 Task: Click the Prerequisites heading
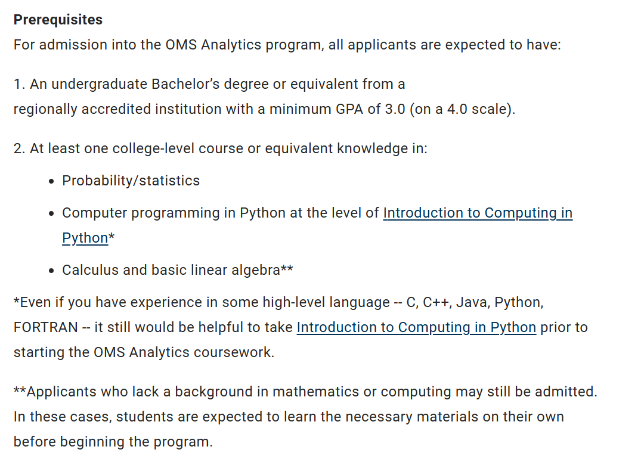click(58, 20)
